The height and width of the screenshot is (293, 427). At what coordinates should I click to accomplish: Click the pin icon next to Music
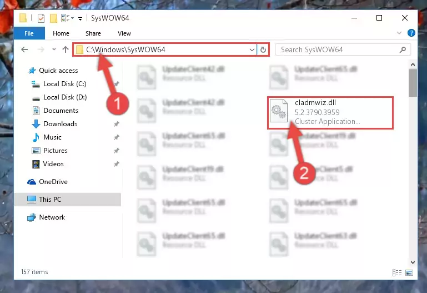pyautogui.click(x=116, y=137)
